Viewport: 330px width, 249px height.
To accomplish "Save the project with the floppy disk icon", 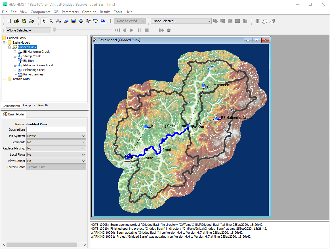I will coord(24,21).
